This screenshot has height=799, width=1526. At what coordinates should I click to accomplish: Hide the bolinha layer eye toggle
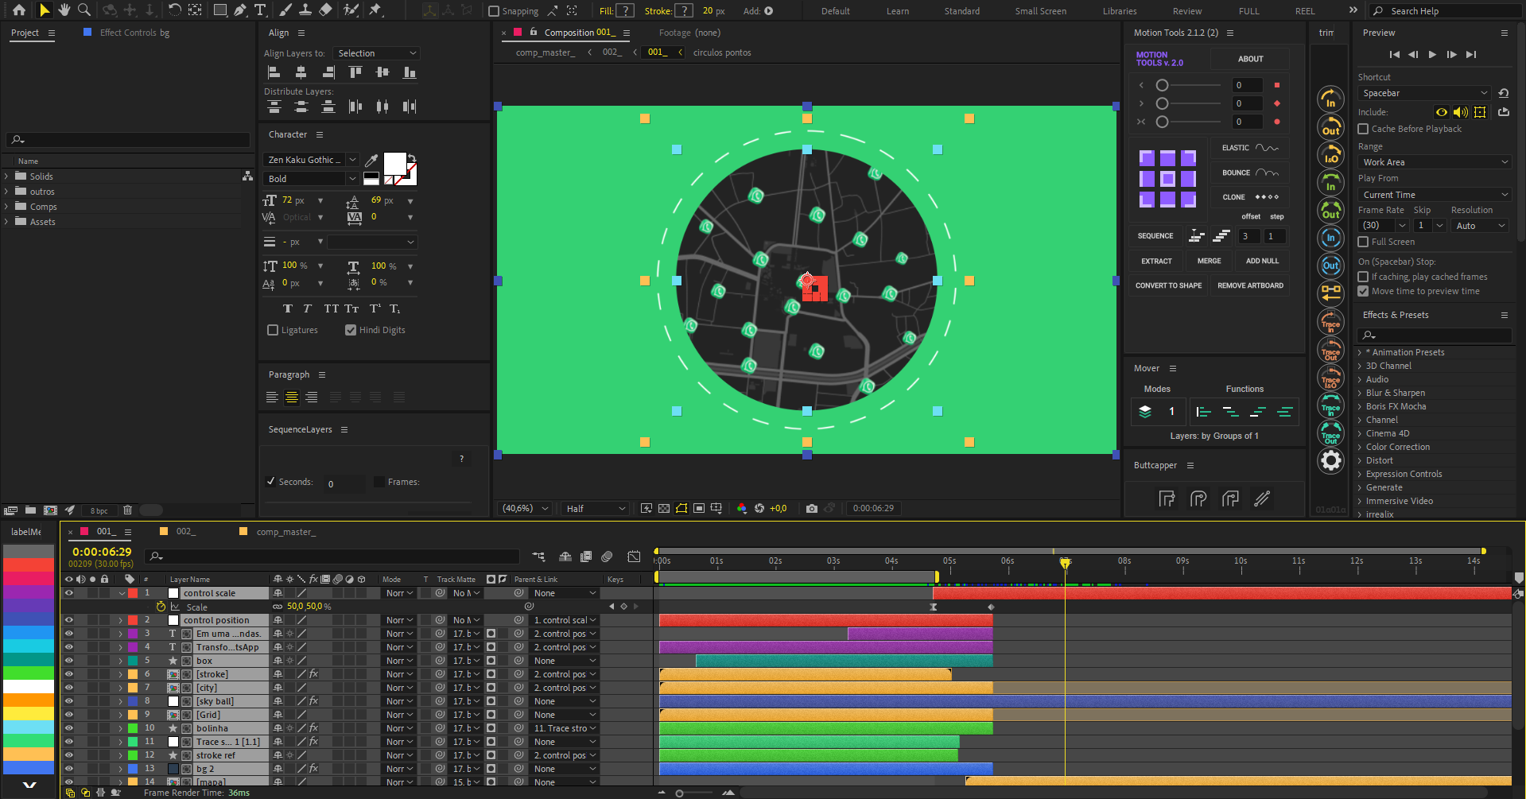click(68, 728)
